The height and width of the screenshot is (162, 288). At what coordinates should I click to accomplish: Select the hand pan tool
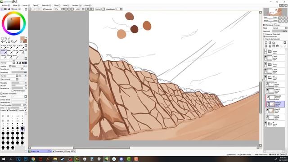click(x=12, y=42)
